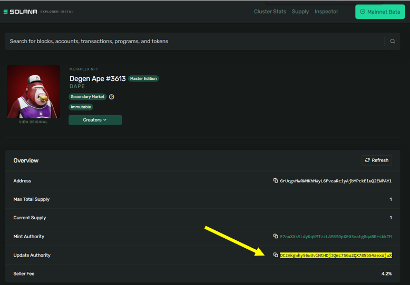The height and width of the screenshot is (285, 410).
Task: Click the Secondary Market badge
Action: pyautogui.click(x=87, y=97)
